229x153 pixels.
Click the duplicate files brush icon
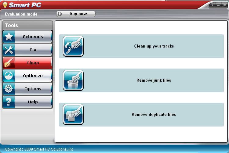(x=73, y=114)
